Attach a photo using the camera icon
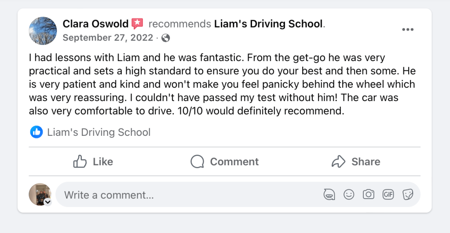 (x=368, y=194)
